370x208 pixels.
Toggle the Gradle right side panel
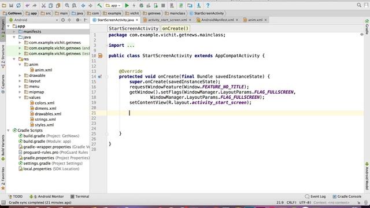[x=367, y=27]
